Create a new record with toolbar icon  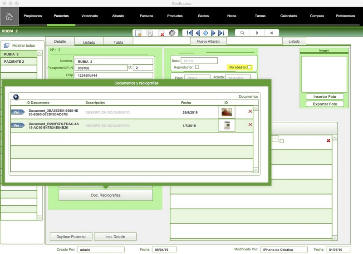(139, 33)
